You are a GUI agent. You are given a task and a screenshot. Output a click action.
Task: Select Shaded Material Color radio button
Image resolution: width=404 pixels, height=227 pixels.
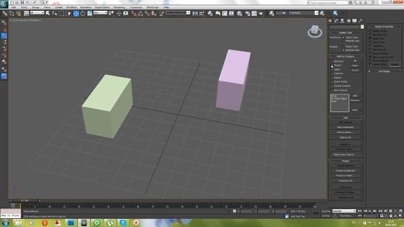343,50
